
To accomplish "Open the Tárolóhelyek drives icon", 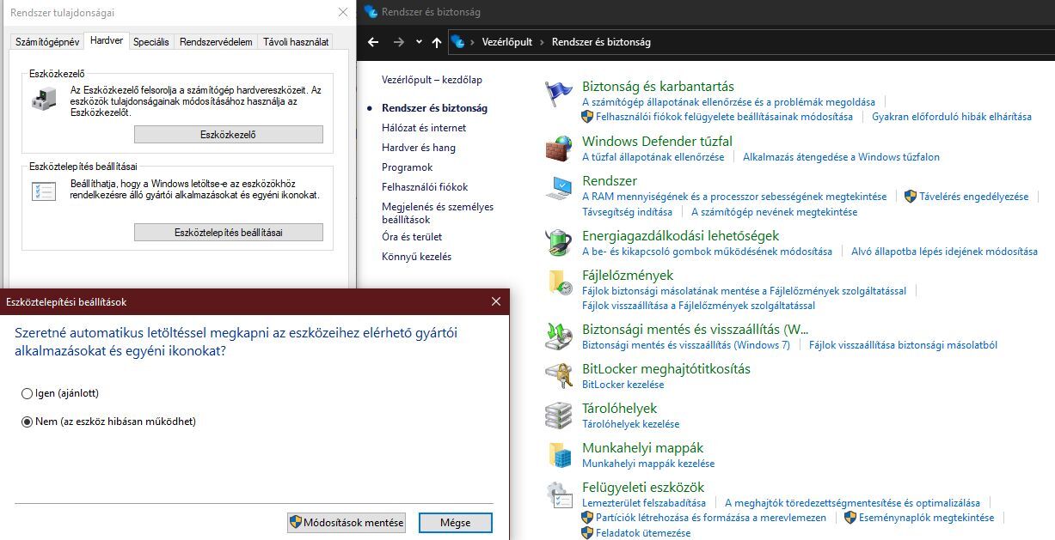I will 559,415.
